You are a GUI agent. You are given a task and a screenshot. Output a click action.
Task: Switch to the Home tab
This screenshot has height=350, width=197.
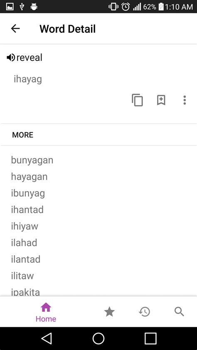pos(46,312)
